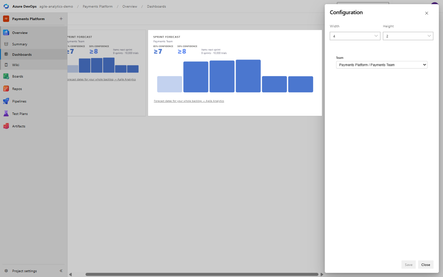Open Project settings link
Viewport: 443px width, 277px height.
24,271
